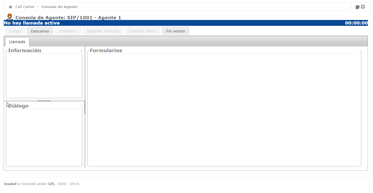
Task: Open the GPL license link
Action: 51,184
